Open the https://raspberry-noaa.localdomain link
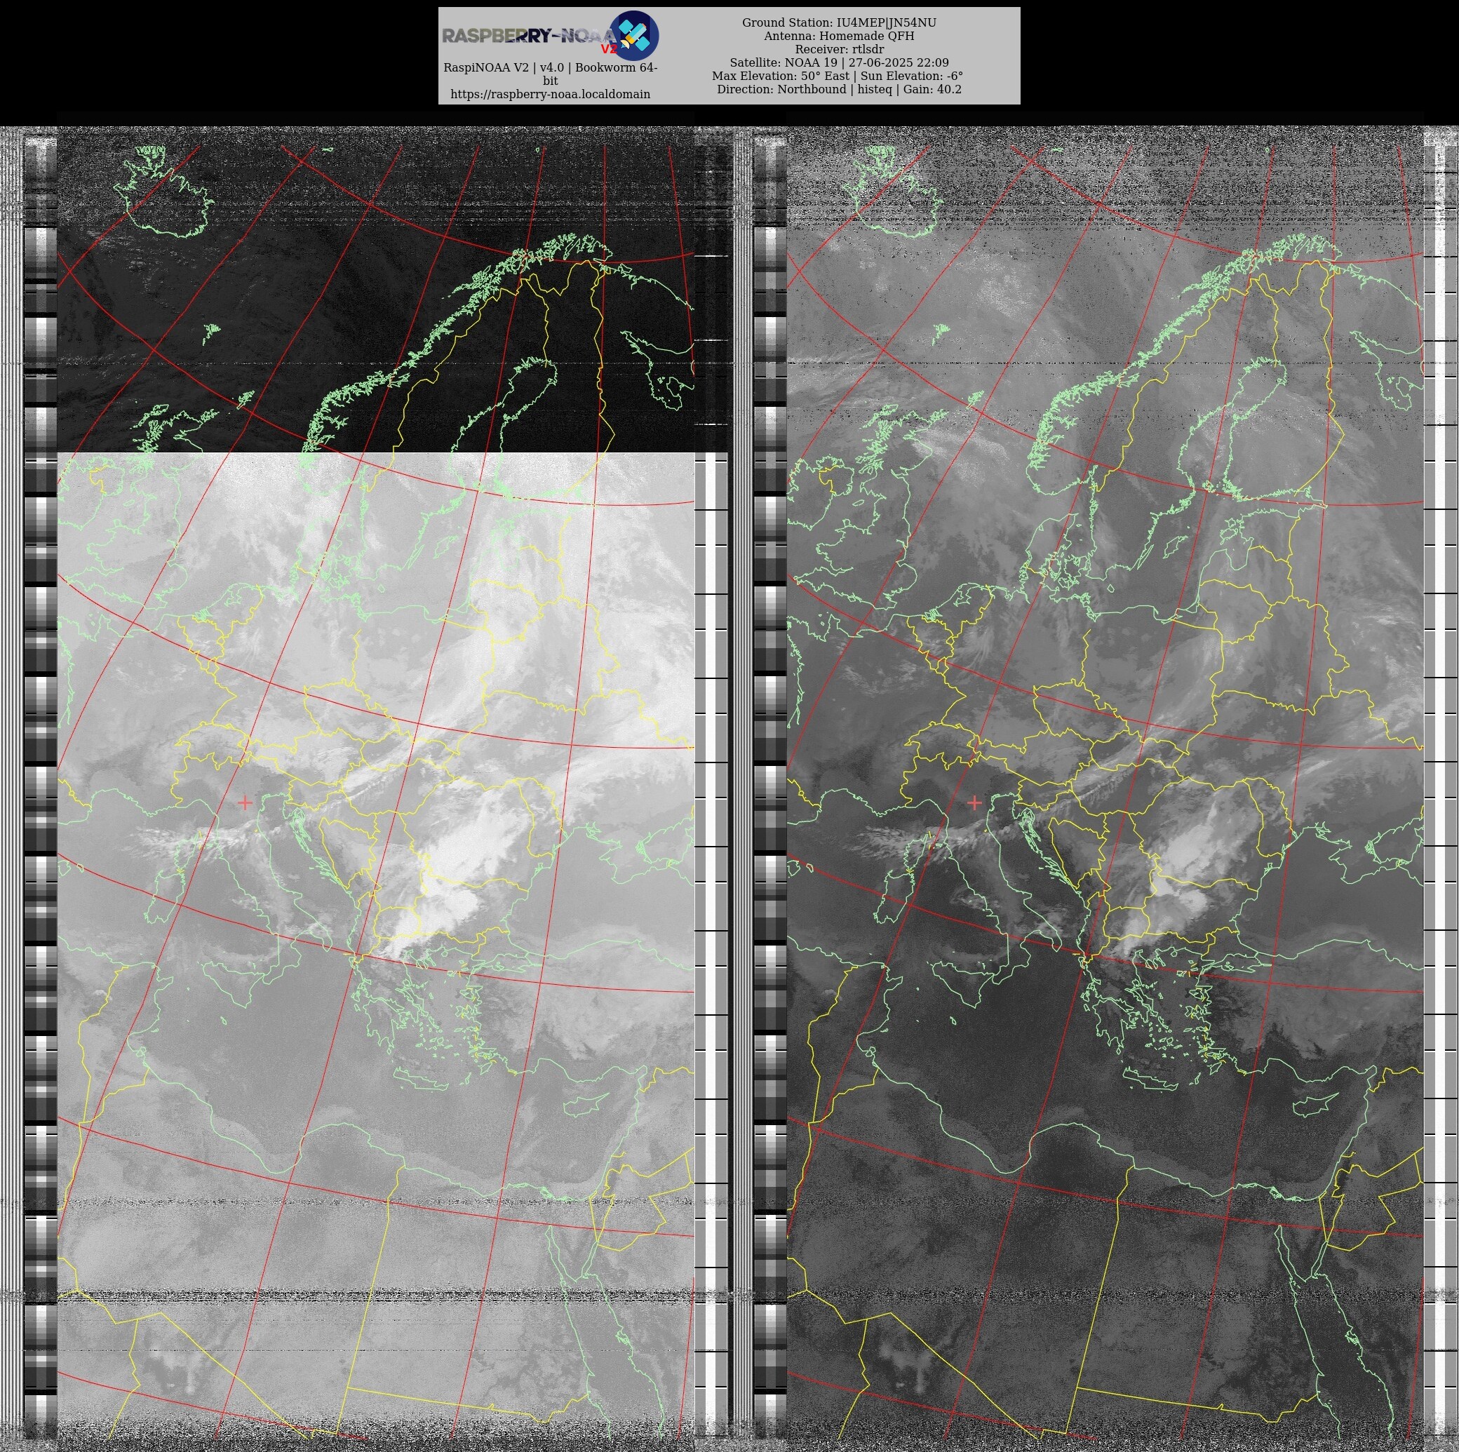 pyautogui.click(x=551, y=95)
